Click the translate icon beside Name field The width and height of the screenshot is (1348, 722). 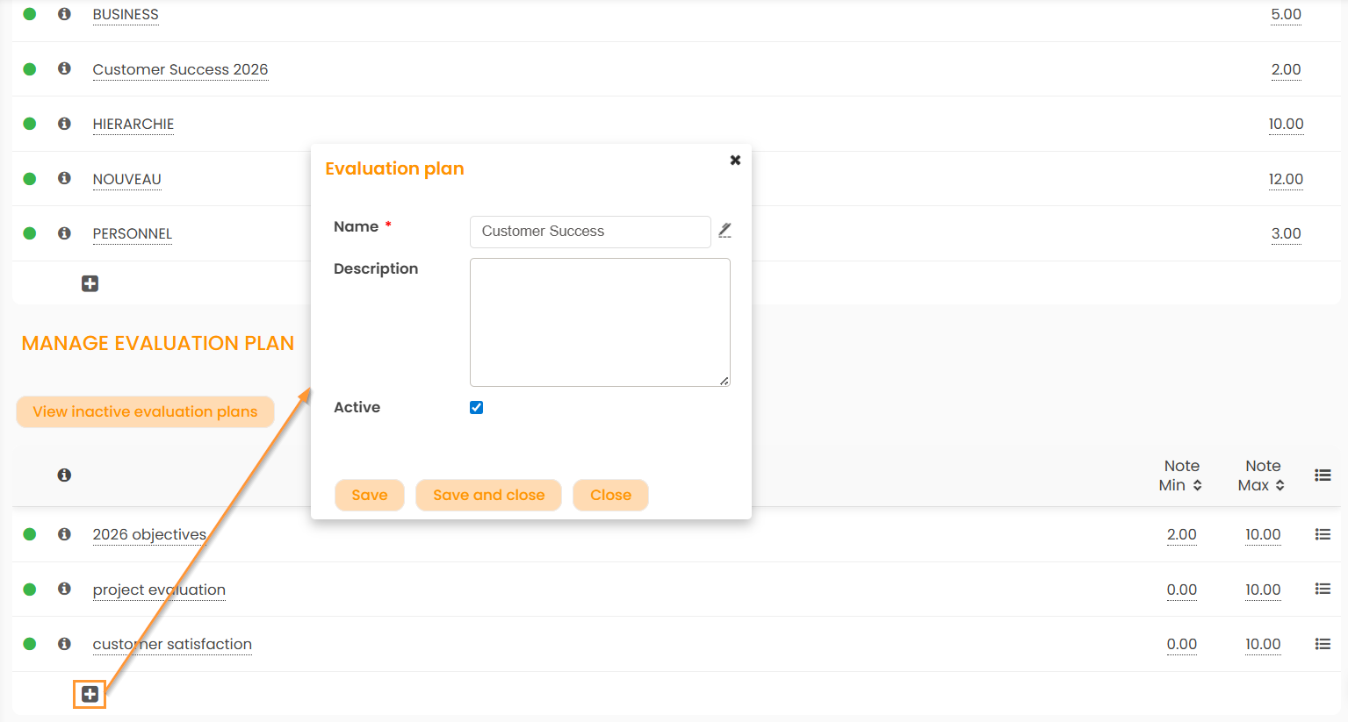(x=724, y=231)
